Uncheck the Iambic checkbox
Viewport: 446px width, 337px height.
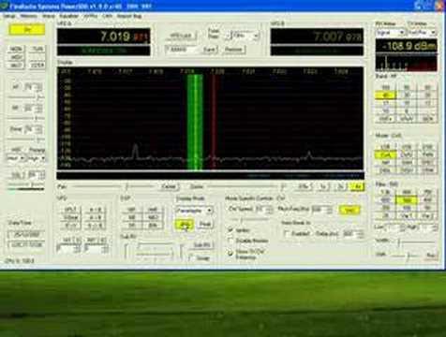[x=230, y=230]
